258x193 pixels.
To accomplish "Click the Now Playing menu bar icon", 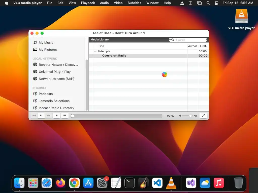I will click(190, 3).
